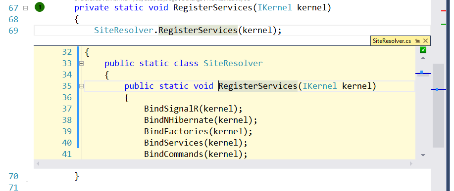
Task: Click the BindServices(kernel) line
Action: click(x=196, y=143)
